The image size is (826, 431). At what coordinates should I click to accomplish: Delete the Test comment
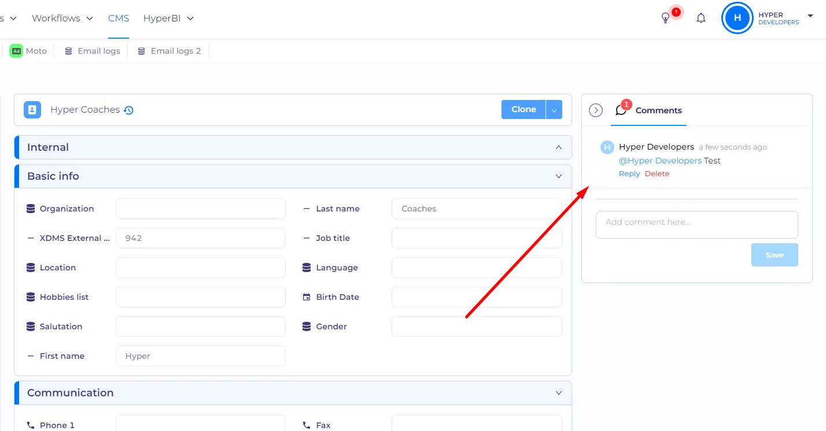(x=657, y=174)
